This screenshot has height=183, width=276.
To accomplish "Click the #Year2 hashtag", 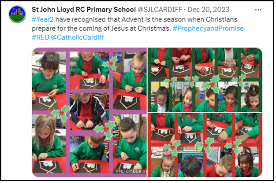I will coord(42,19).
